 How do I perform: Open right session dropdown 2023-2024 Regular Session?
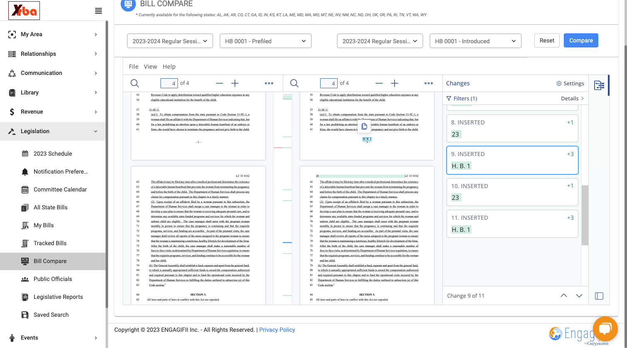pos(380,41)
